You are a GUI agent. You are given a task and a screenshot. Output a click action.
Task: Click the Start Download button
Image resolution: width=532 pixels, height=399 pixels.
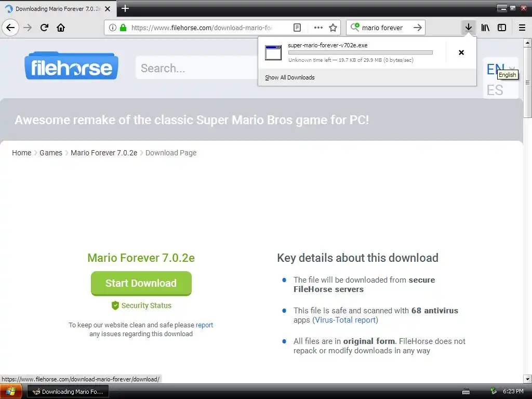[x=141, y=283]
